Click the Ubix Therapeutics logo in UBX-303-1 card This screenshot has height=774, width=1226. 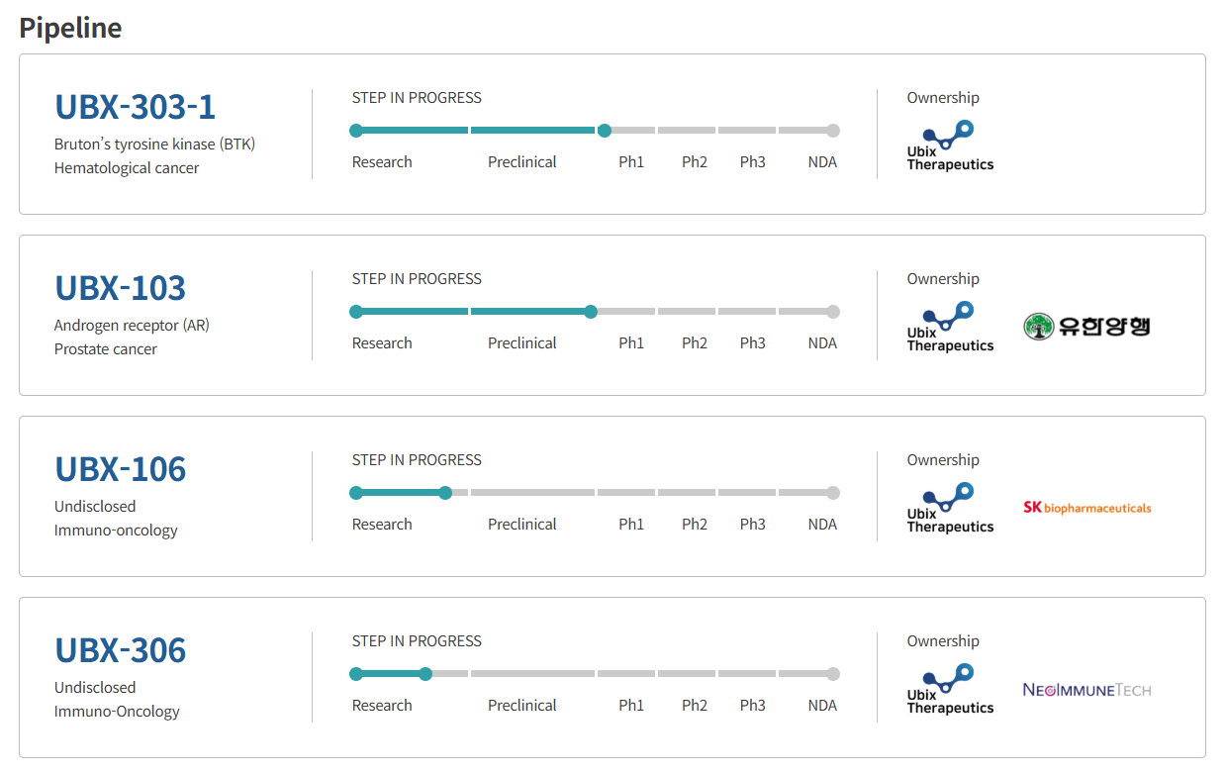(949, 145)
